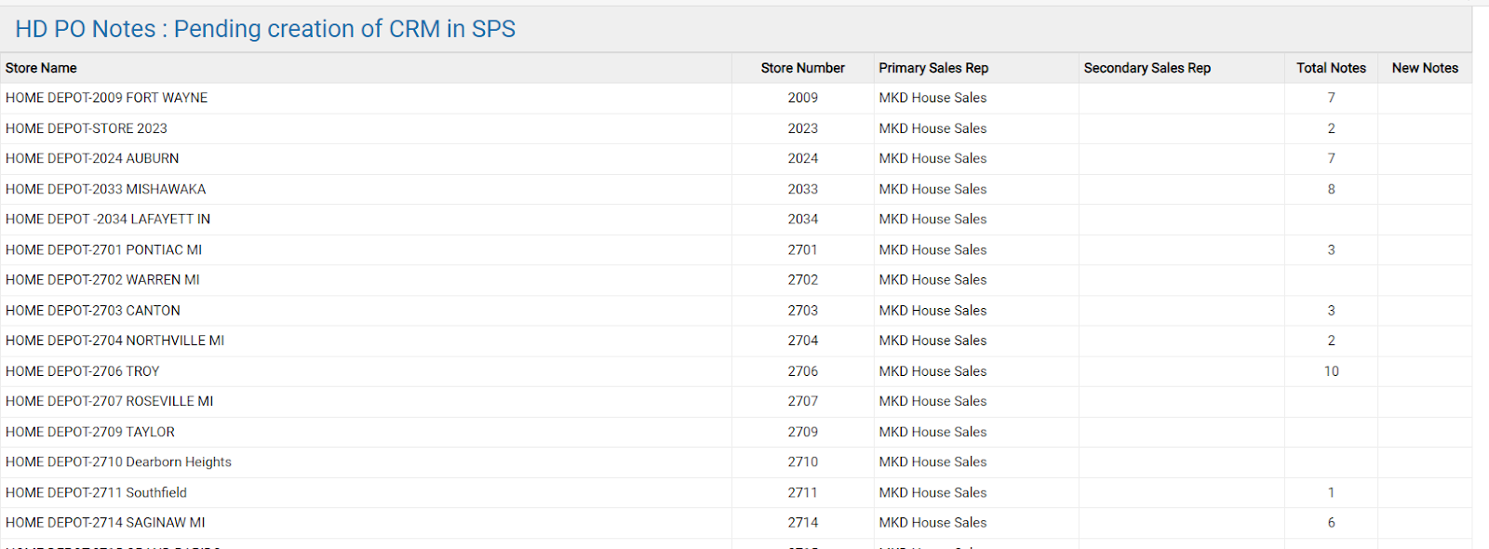Click store number 2711 cell
The image size is (1489, 549).
pos(802,492)
